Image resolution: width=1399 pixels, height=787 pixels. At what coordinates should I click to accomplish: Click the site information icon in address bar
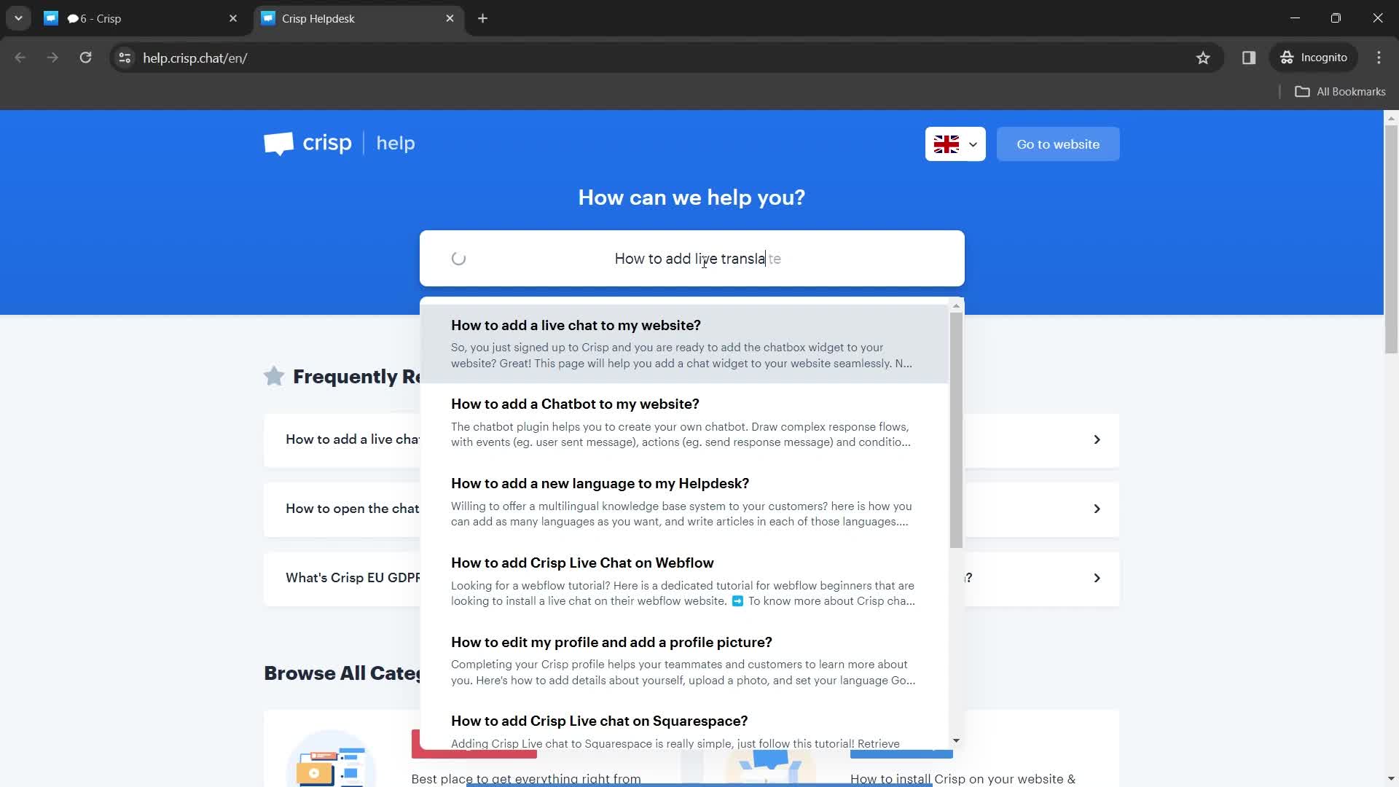pyautogui.click(x=125, y=58)
